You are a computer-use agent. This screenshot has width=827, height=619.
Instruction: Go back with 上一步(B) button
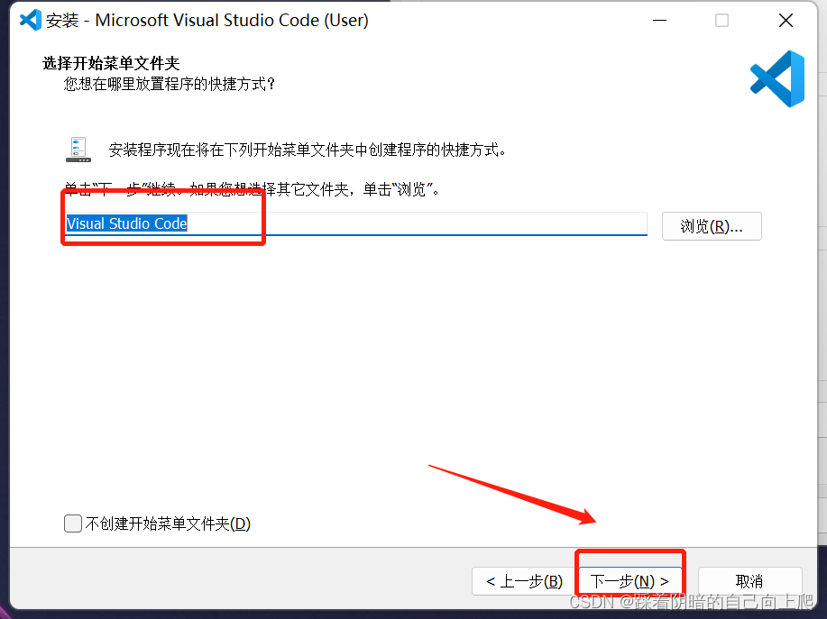point(524,581)
